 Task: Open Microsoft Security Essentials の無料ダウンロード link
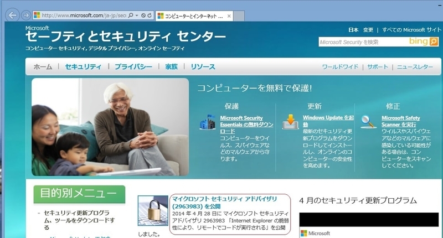(246, 125)
